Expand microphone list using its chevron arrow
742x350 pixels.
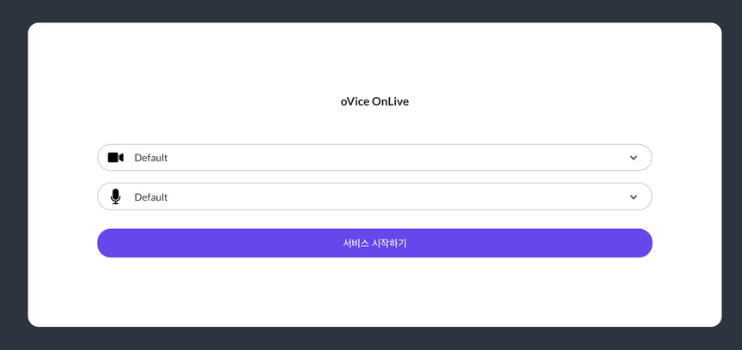[634, 196]
